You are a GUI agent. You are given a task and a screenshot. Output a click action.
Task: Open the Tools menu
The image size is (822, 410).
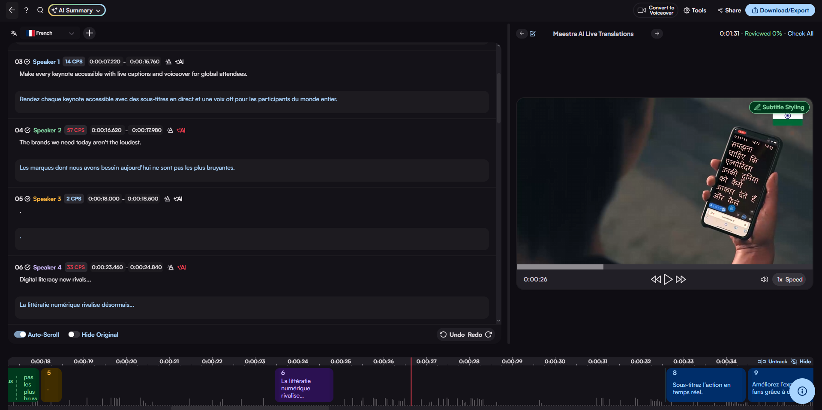[x=695, y=10]
